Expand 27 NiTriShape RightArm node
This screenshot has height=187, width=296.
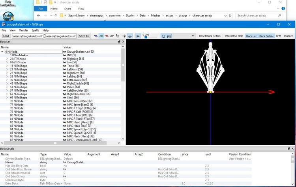click(x=7, y=73)
